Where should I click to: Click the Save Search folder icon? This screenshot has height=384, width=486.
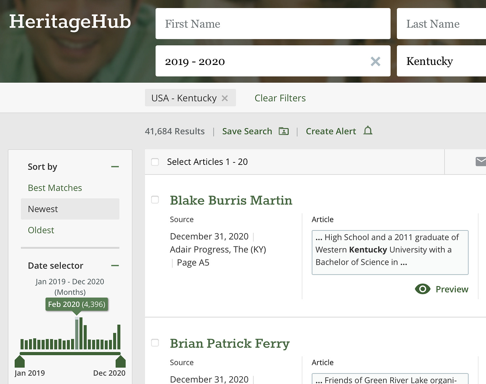pos(284,131)
